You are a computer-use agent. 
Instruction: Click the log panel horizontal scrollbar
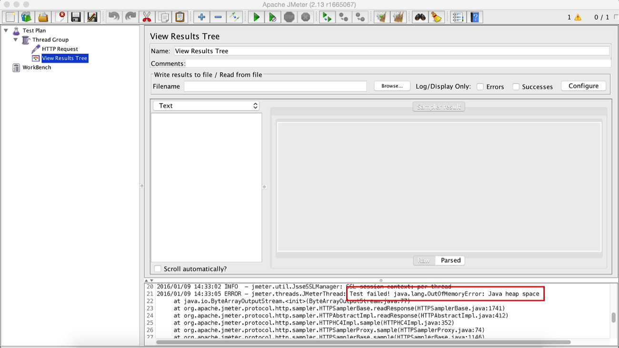(363, 342)
